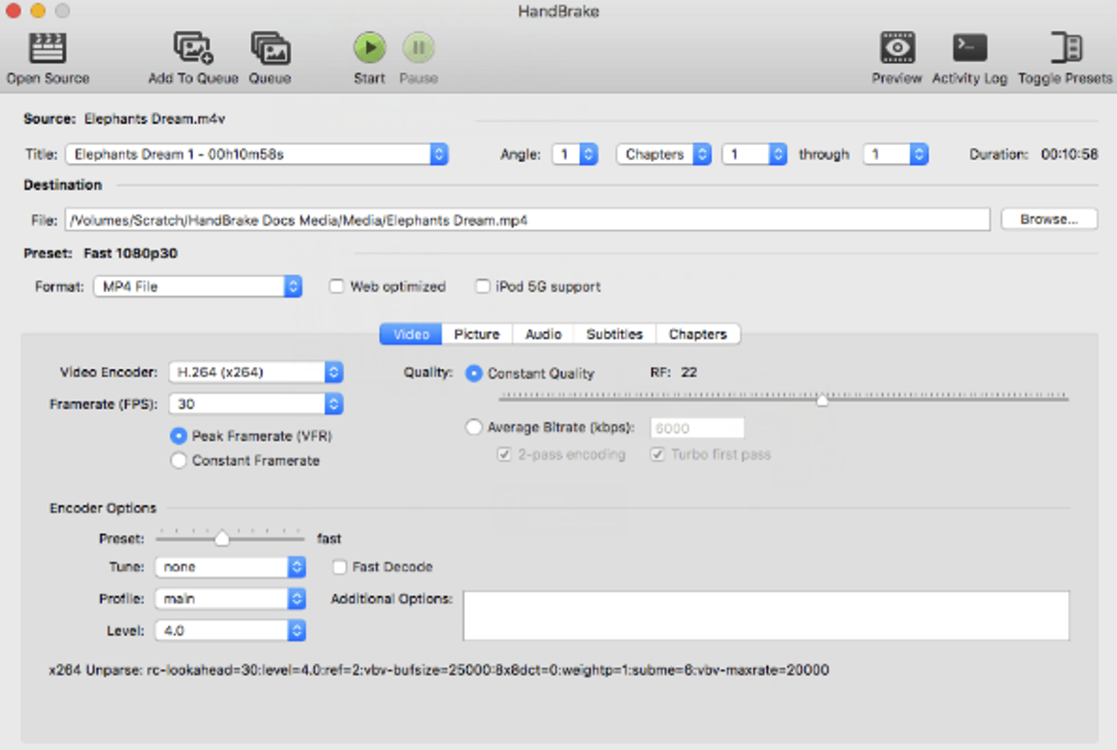Open the Preview eye icon

(898, 47)
